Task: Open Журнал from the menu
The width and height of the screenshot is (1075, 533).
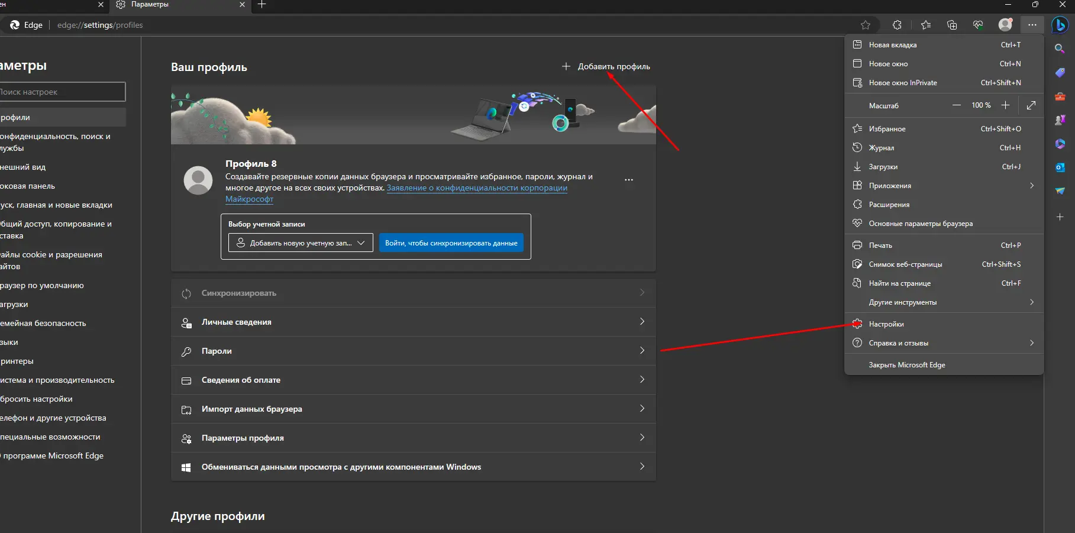Action: point(944,148)
